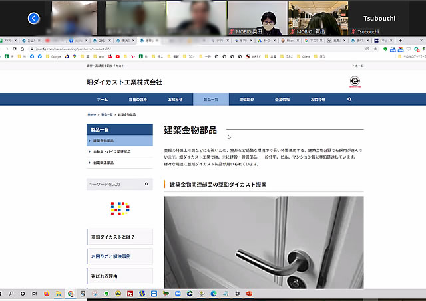Image resolution: width=426 pixels, height=301 pixels.
Task: Open the Evernote extension icon in toolbar
Action: [385, 49]
